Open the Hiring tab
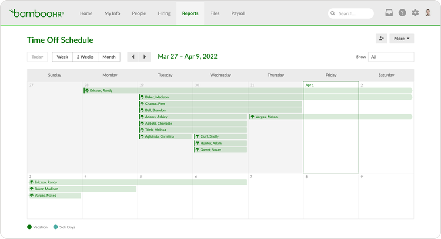 [164, 13]
